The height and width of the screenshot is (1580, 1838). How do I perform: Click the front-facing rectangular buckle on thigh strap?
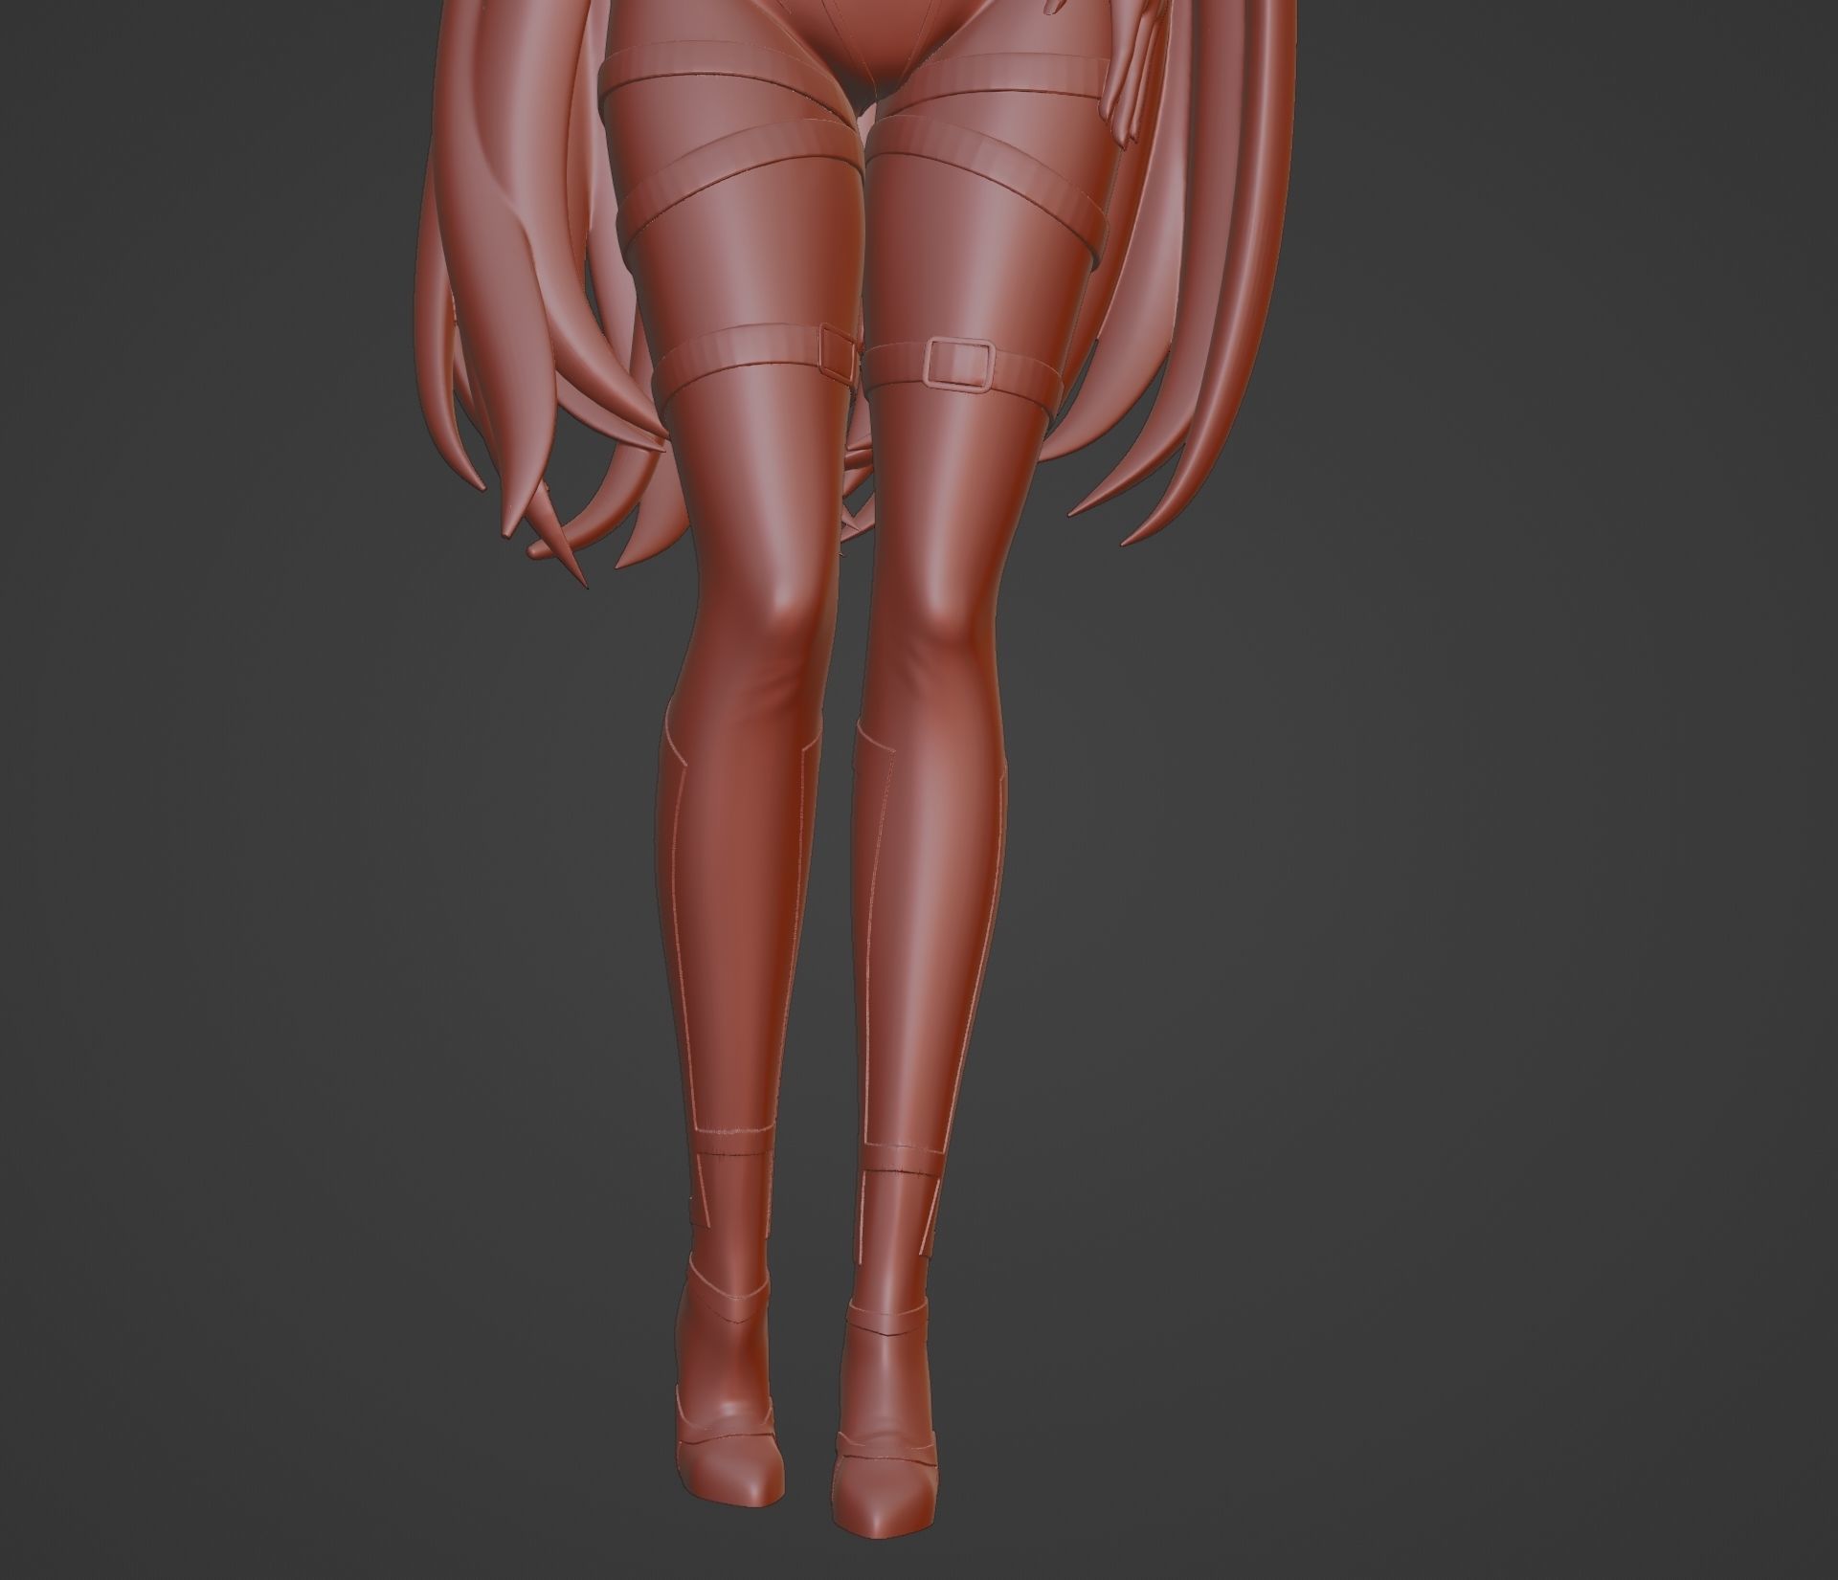click(x=960, y=363)
